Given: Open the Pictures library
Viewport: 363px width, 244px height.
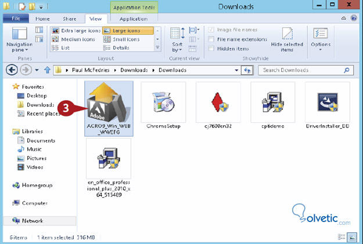Looking at the screenshot, I should tap(32, 158).
